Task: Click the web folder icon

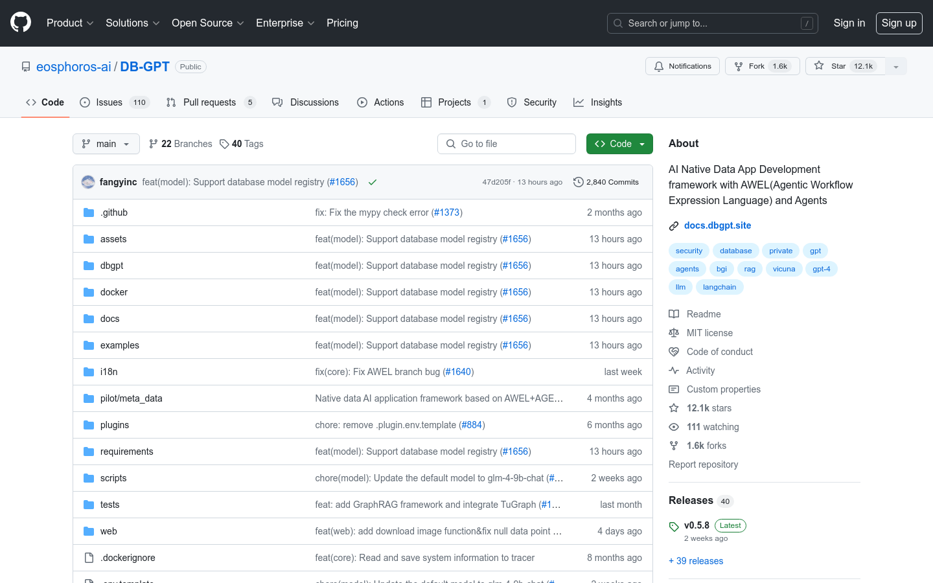Action: pyautogui.click(x=89, y=531)
